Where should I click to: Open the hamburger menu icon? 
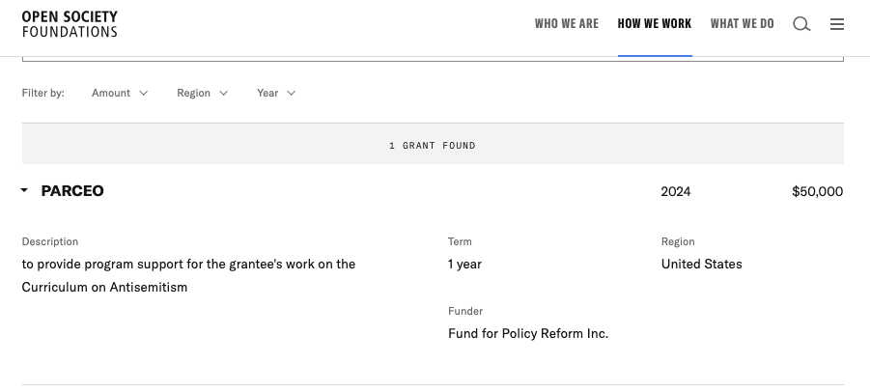click(x=837, y=24)
